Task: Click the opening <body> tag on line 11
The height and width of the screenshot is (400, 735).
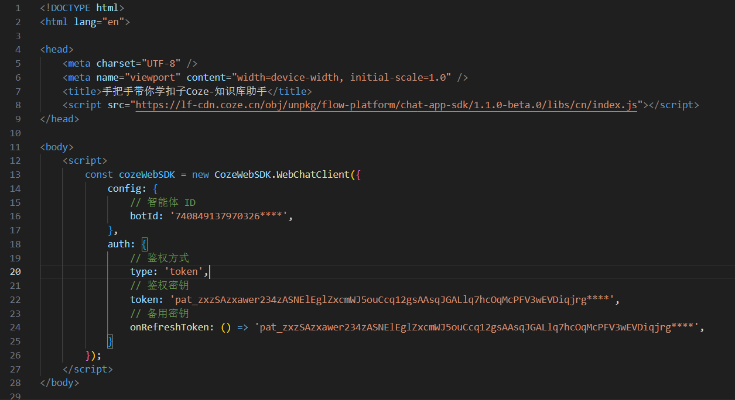Action: (57, 147)
